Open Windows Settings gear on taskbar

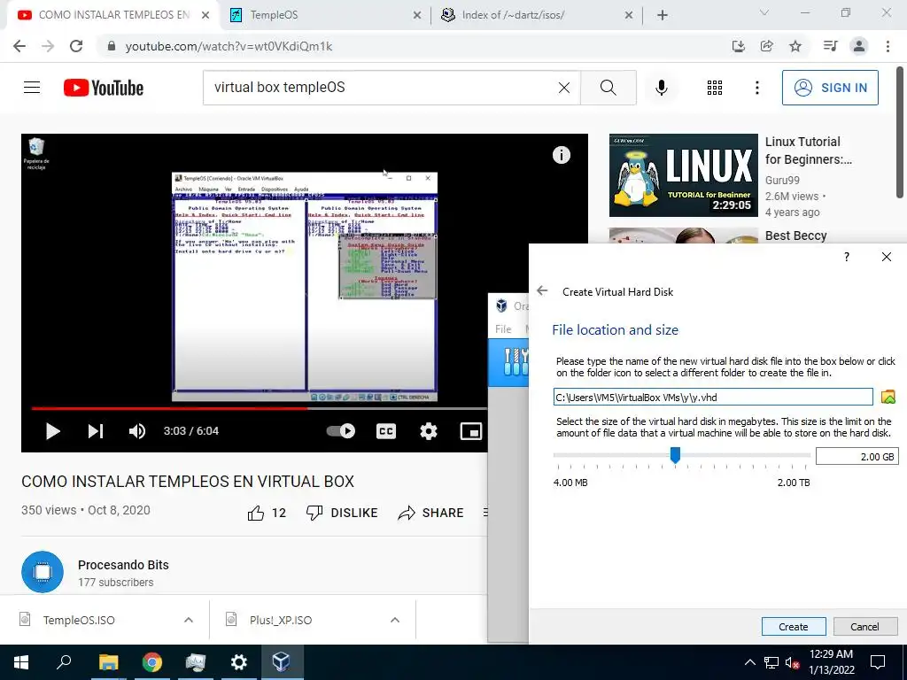coord(238,662)
